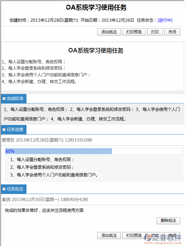Open the 任务批注 section tab
185x248 pixels.
coord(14,189)
